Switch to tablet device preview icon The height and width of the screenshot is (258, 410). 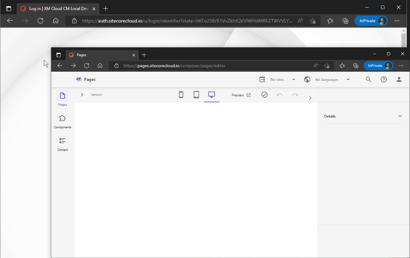point(196,95)
